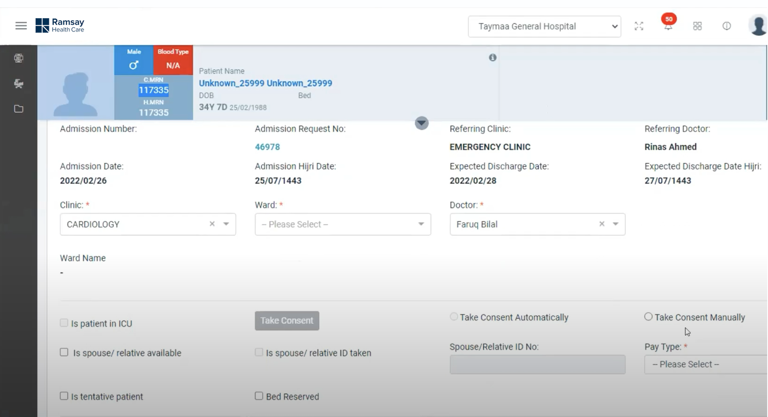Click the C.MRN value 117335

153,90
